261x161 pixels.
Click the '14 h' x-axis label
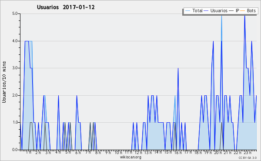coord(158,152)
